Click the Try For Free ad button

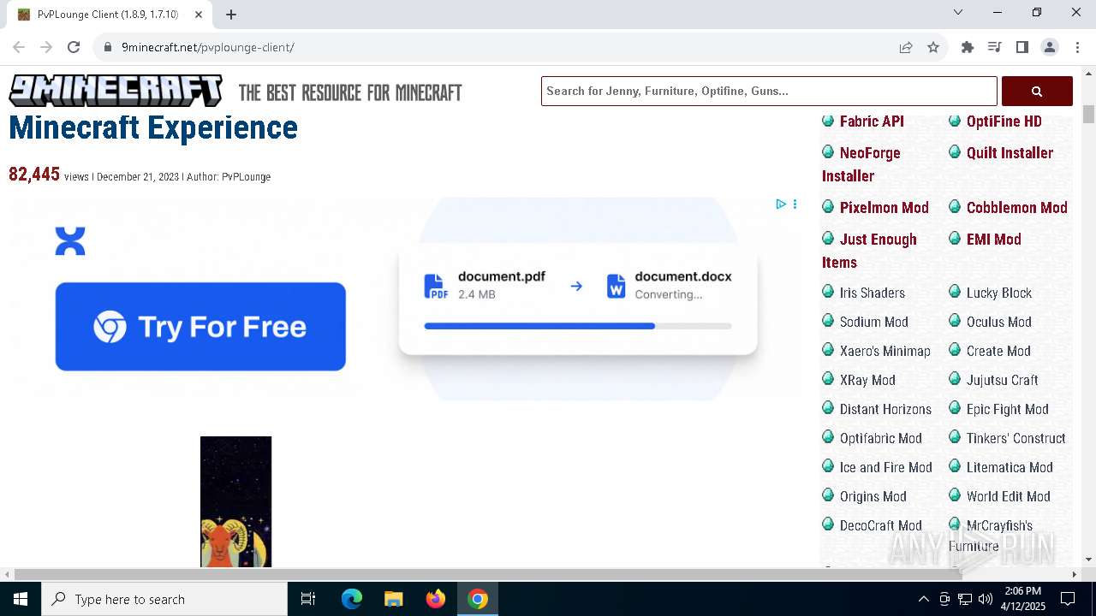[200, 327]
